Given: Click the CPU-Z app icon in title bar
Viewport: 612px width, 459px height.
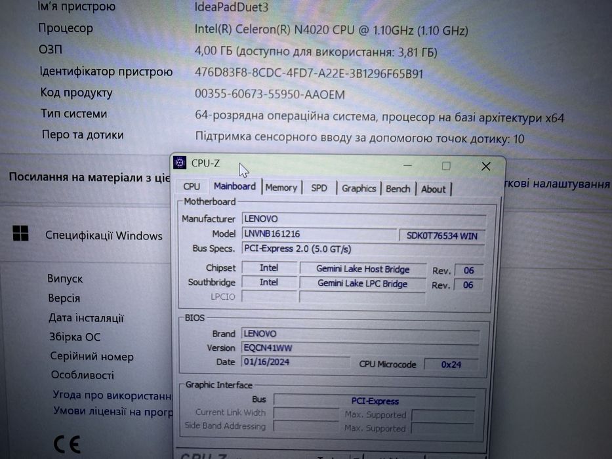Looking at the screenshot, I should [180, 163].
